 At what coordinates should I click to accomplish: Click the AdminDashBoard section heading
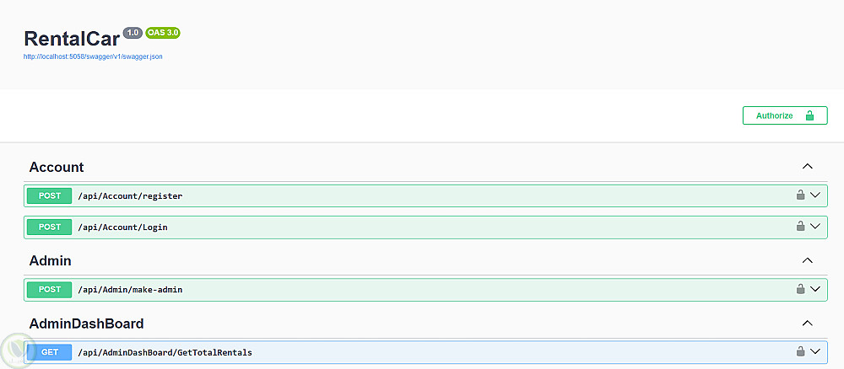tap(86, 324)
